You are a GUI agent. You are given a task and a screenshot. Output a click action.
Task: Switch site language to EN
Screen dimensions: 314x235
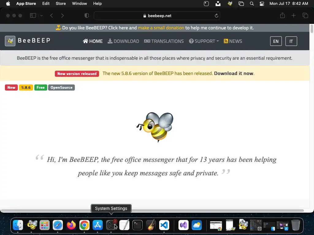[x=276, y=41]
